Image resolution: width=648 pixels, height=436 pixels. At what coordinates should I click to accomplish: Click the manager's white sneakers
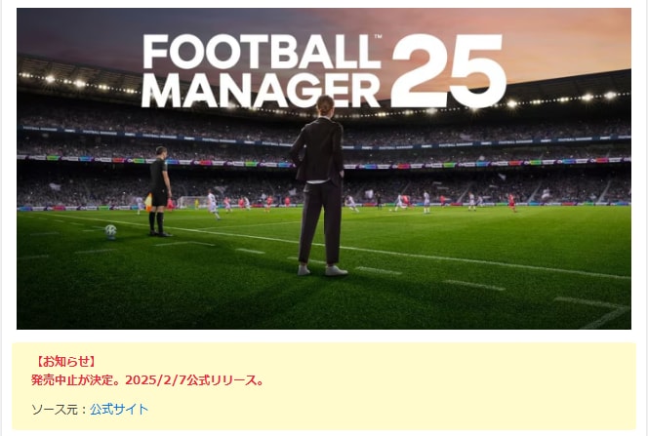tap(322, 270)
